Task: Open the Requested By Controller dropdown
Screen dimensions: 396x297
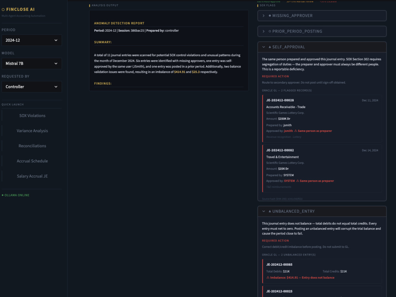Action: pos(32,87)
